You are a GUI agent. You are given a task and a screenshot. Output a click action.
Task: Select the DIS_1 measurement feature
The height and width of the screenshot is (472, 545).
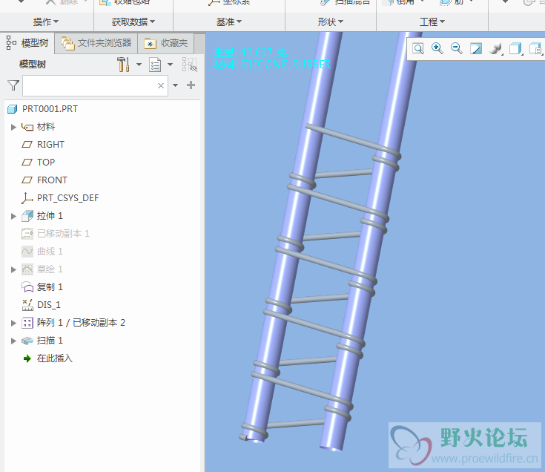pyautogui.click(x=49, y=305)
